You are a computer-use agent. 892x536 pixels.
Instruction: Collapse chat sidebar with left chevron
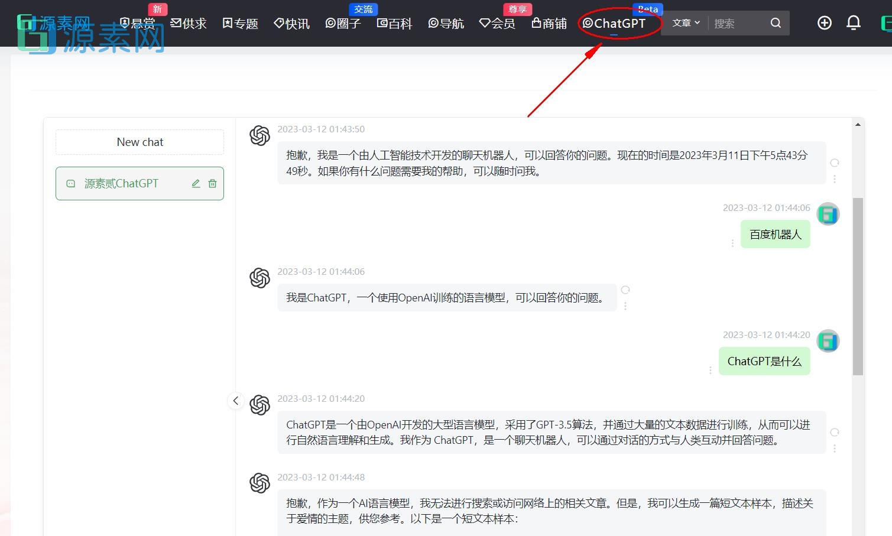(236, 400)
